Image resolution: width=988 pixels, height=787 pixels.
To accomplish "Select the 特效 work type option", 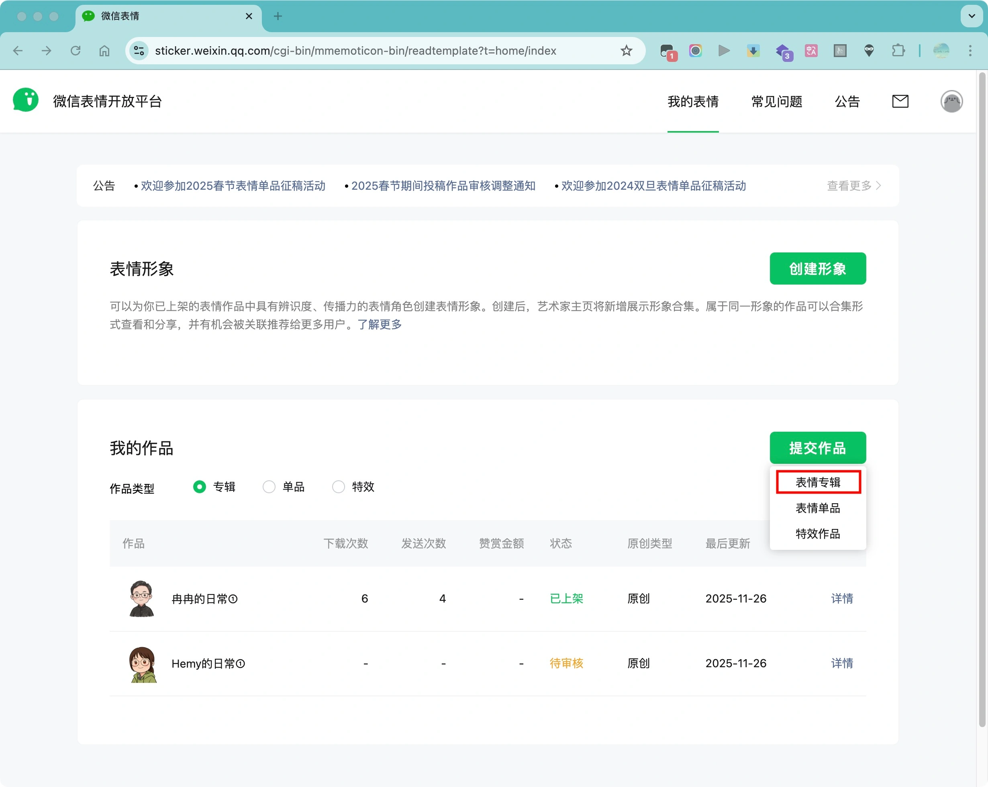I will (x=338, y=487).
